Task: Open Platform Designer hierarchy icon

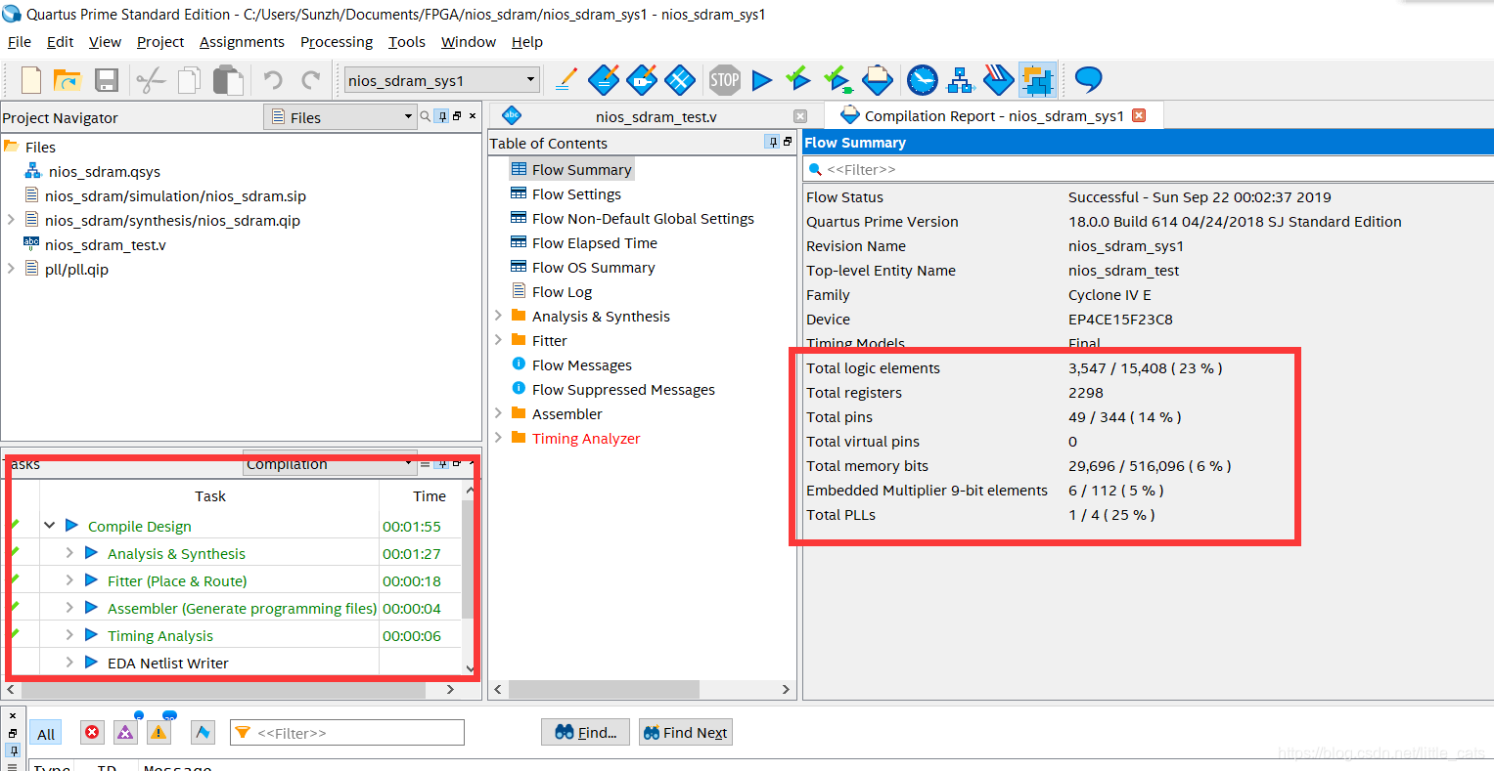Action: click(x=962, y=80)
